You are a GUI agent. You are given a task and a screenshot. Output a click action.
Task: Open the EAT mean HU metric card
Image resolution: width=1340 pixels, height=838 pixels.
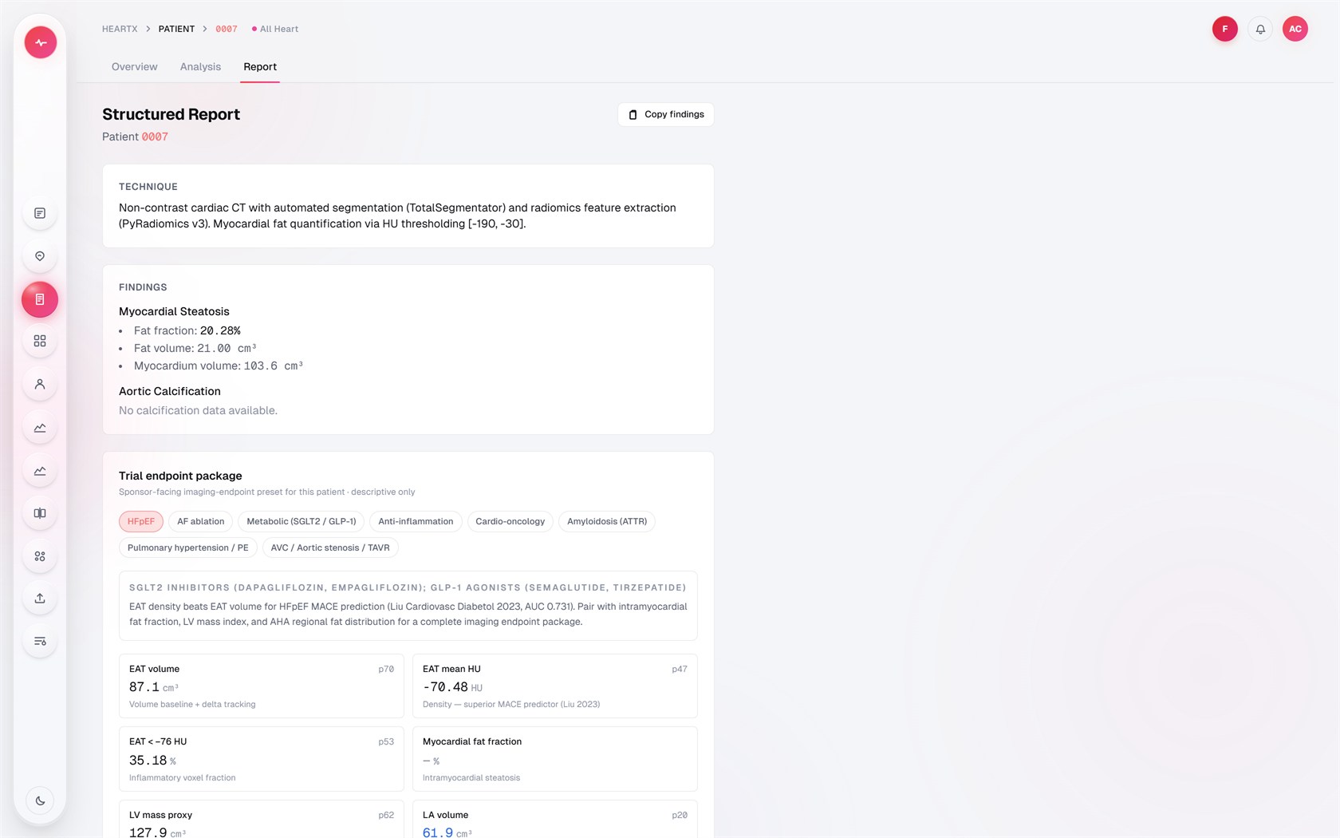click(x=555, y=686)
